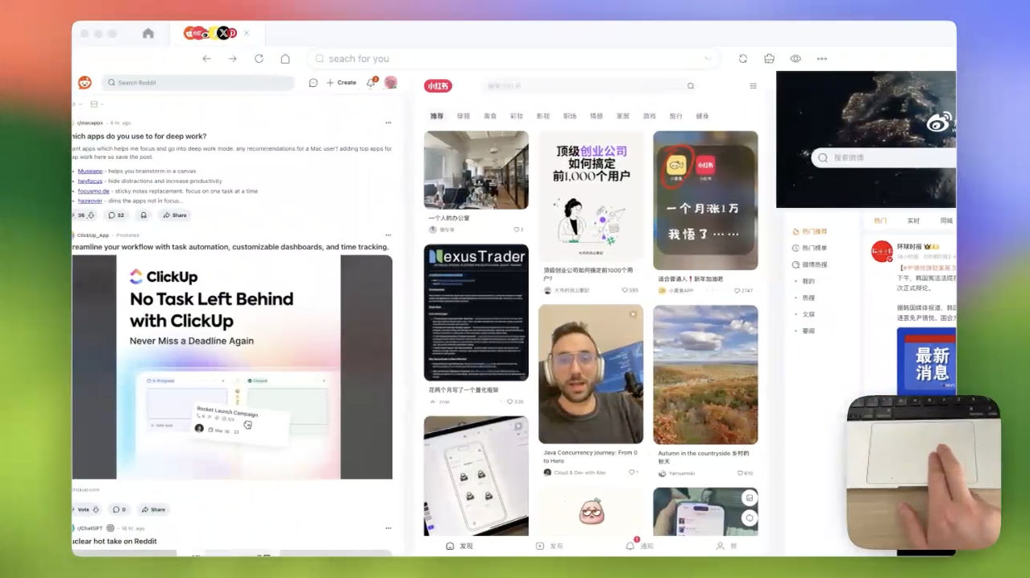Open the ClickUp ad image
The image size is (1030, 578).
click(232, 367)
